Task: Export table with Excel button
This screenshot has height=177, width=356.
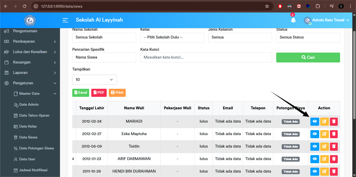Action: (81, 93)
